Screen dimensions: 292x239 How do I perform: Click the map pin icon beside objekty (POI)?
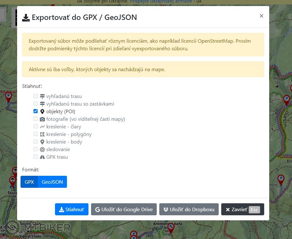pyautogui.click(x=42, y=112)
